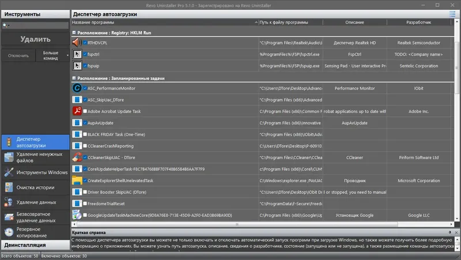
Task: Select Удаление ненужных файлов tool
Action: [x=35, y=157]
